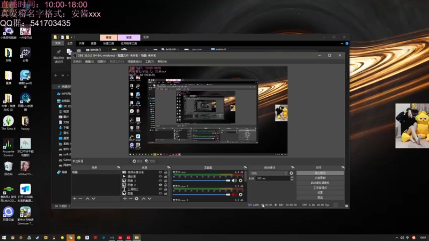Open audio settings gear for 麦克风/Aux 2

coord(240,194)
